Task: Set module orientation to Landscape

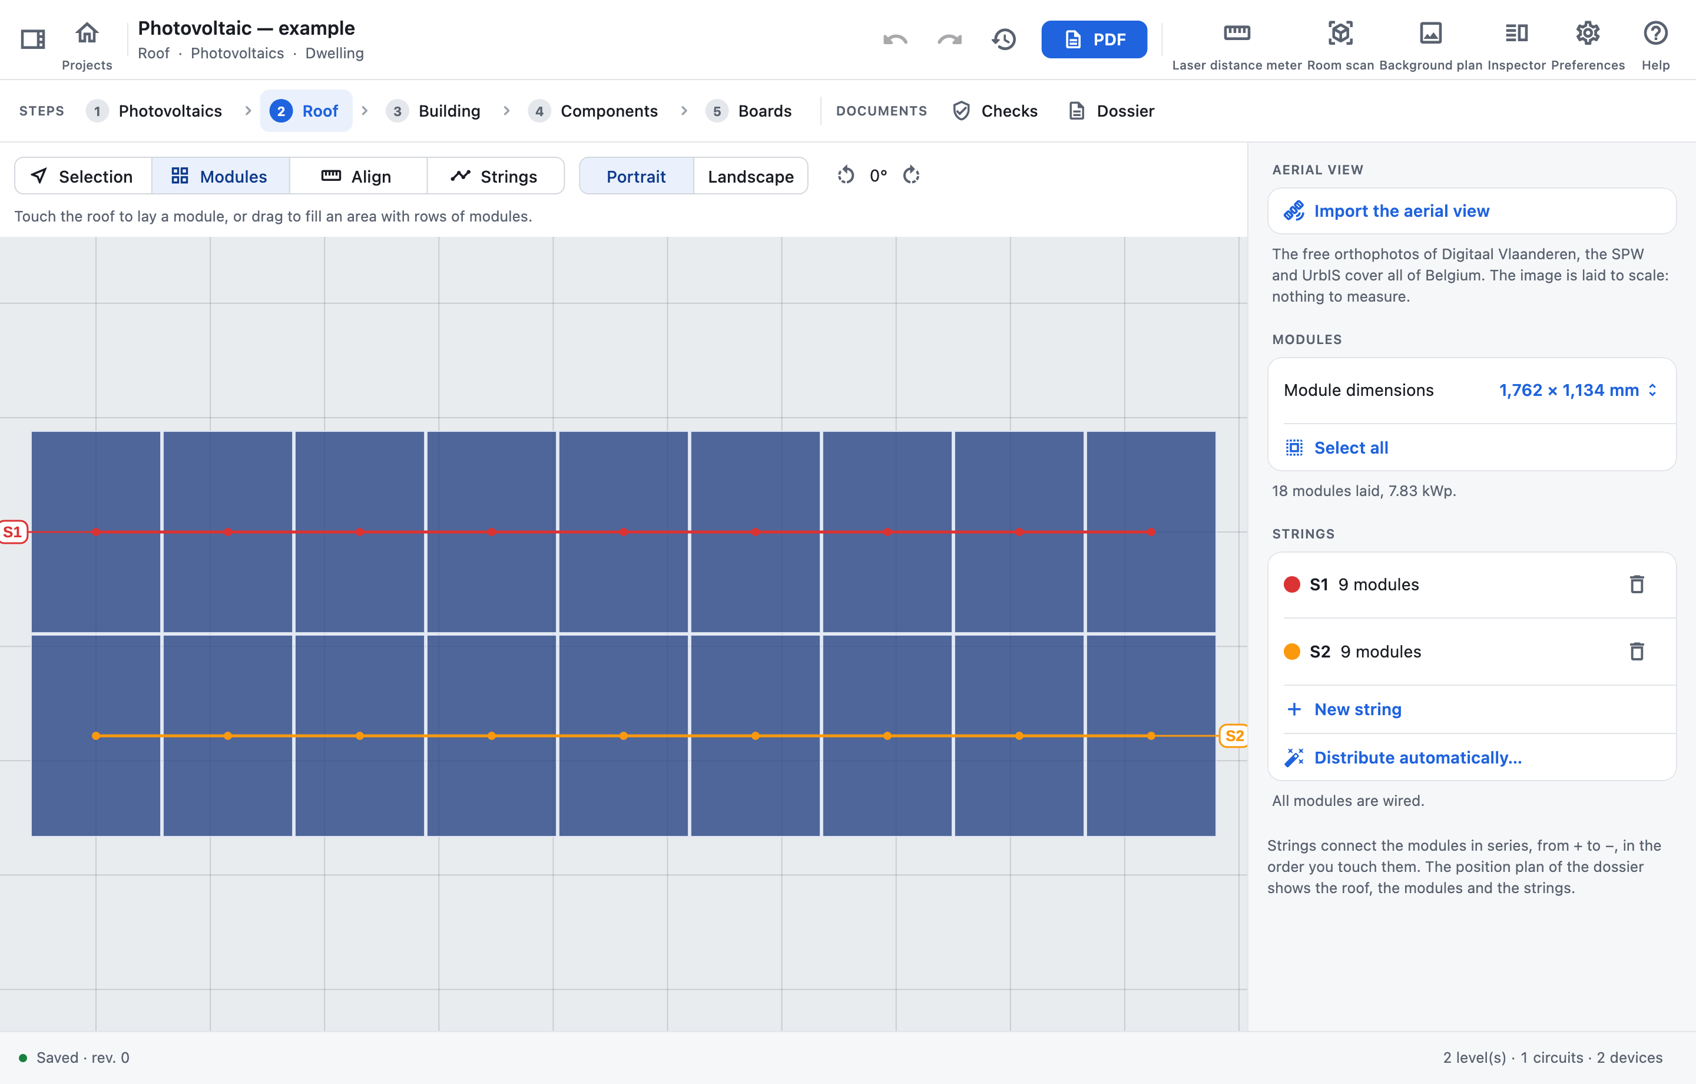Action: (751, 176)
